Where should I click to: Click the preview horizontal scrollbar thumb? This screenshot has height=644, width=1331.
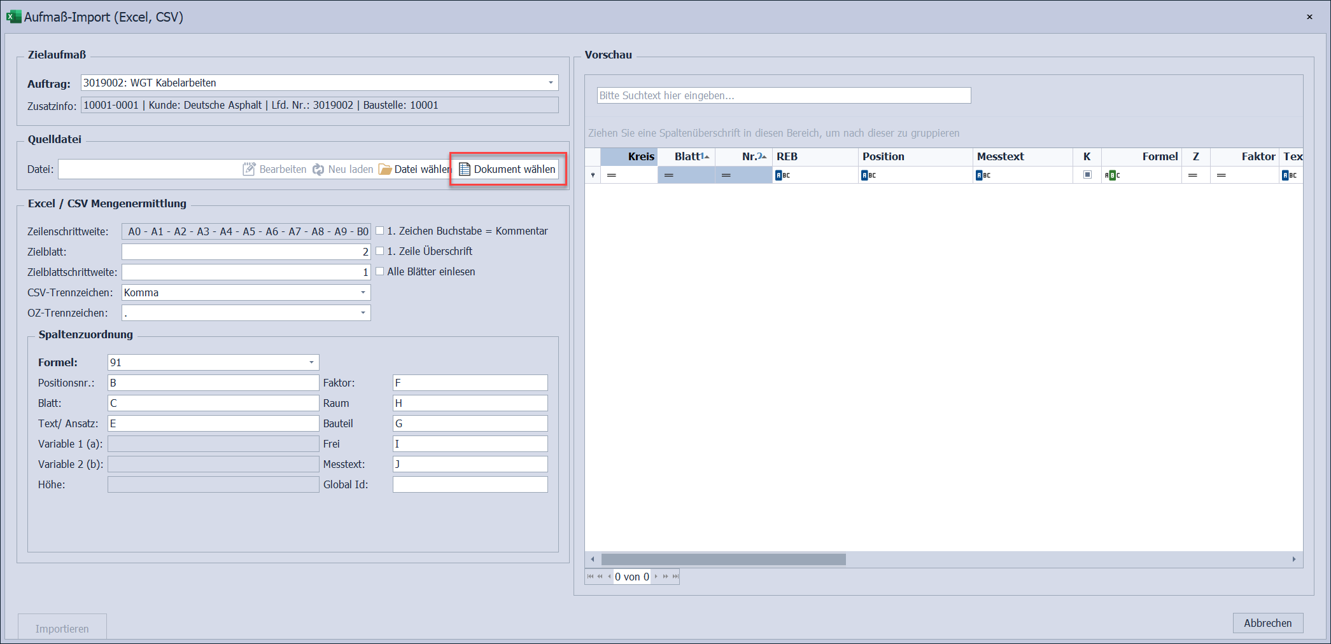click(723, 559)
